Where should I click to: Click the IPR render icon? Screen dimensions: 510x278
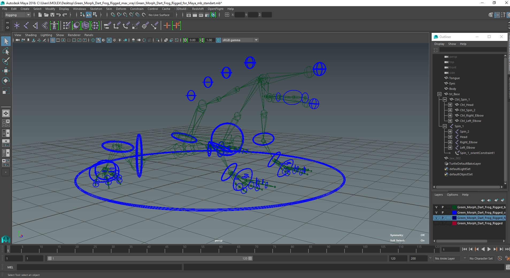click(201, 15)
